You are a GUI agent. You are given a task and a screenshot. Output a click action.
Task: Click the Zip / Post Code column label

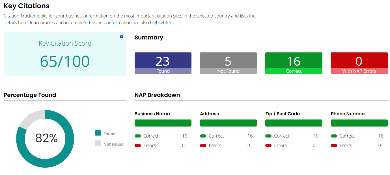[x=283, y=114]
